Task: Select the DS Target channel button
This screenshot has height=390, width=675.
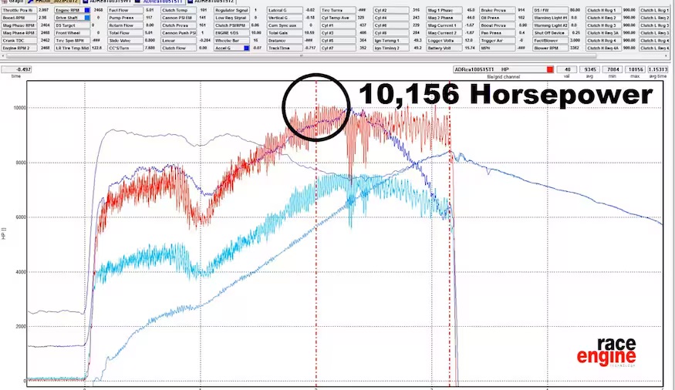Action: point(73,25)
